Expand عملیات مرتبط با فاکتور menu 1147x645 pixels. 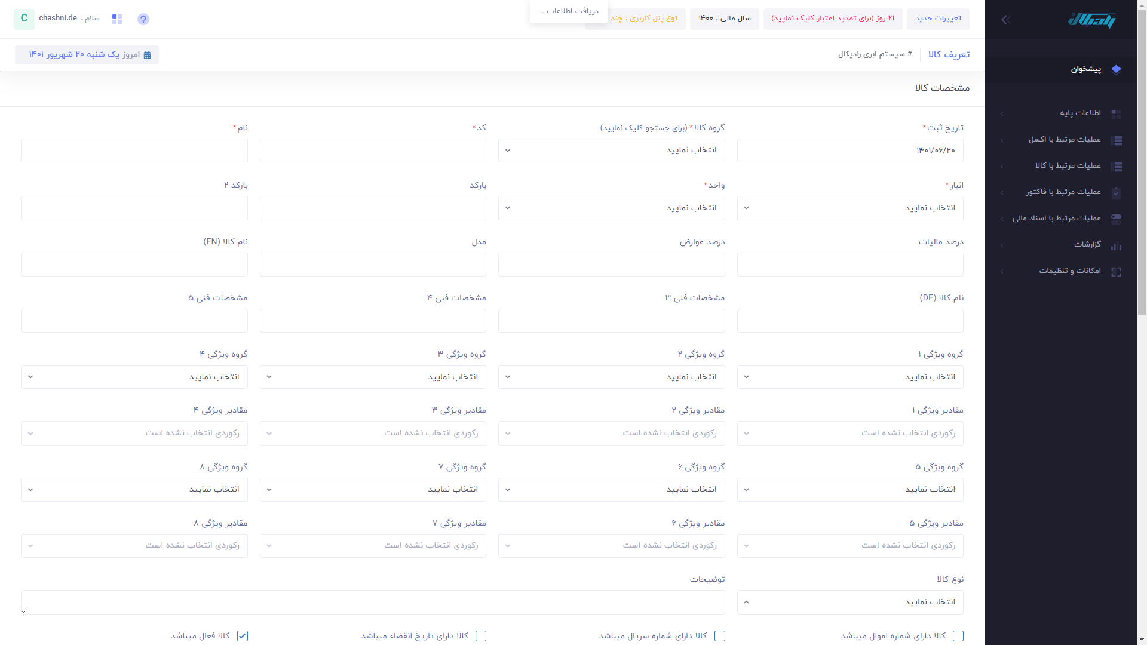[1060, 192]
